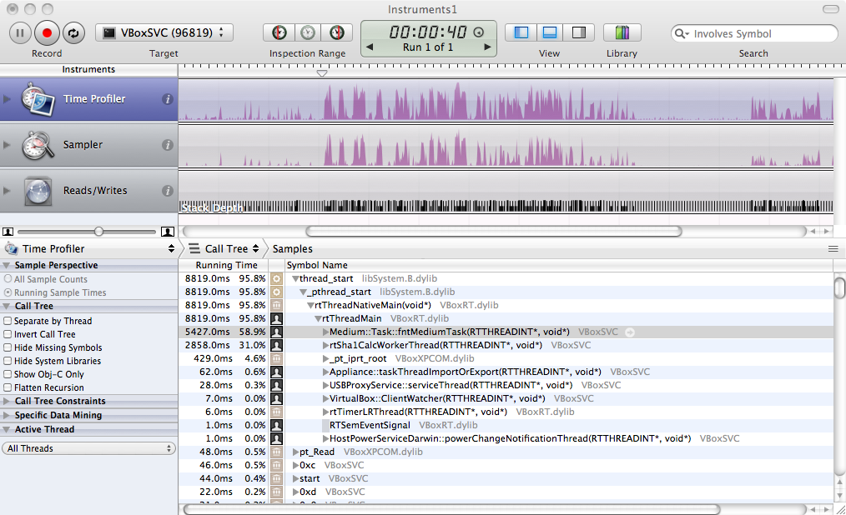Image resolution: width=846 pixels, height=515 pixels.
Task: Select the Time Profiler instrument icon
Action: coord(38,99)
